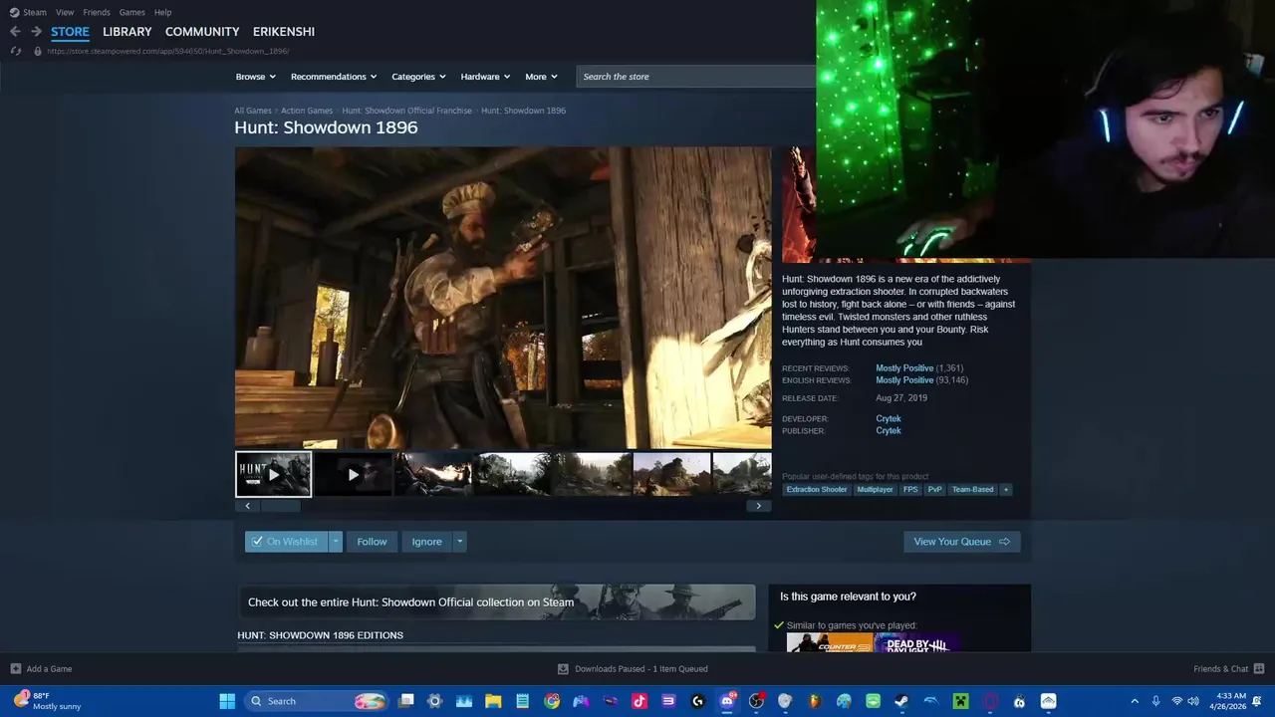Viewport: 1275px width, 717px height.
Task: Select the flamethrower screenshot thumbnail
Action: pos(433,474)
